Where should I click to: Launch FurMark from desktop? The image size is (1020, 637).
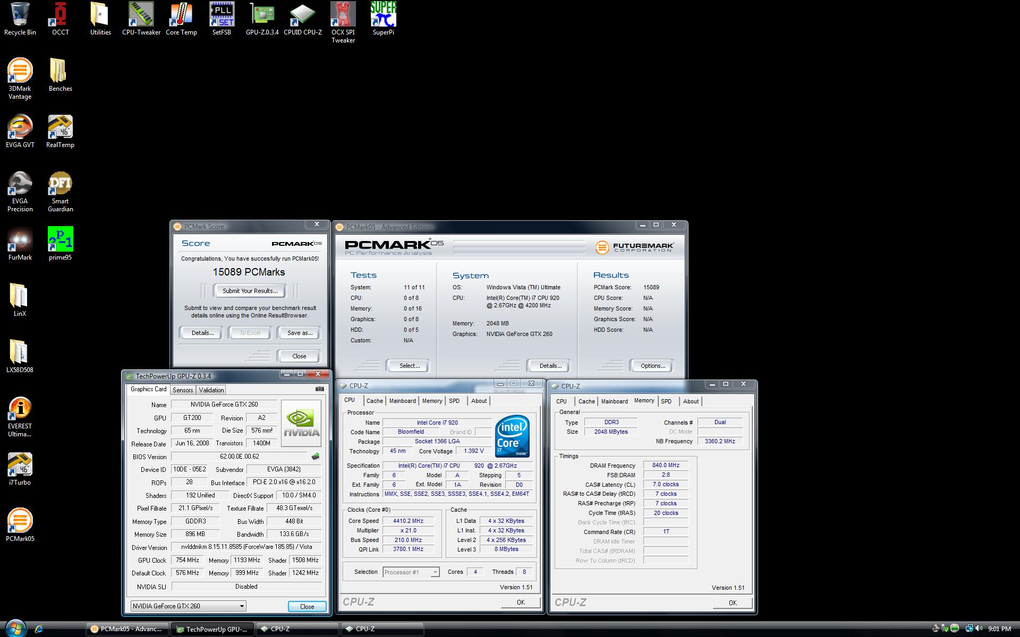tap(20, 244)
